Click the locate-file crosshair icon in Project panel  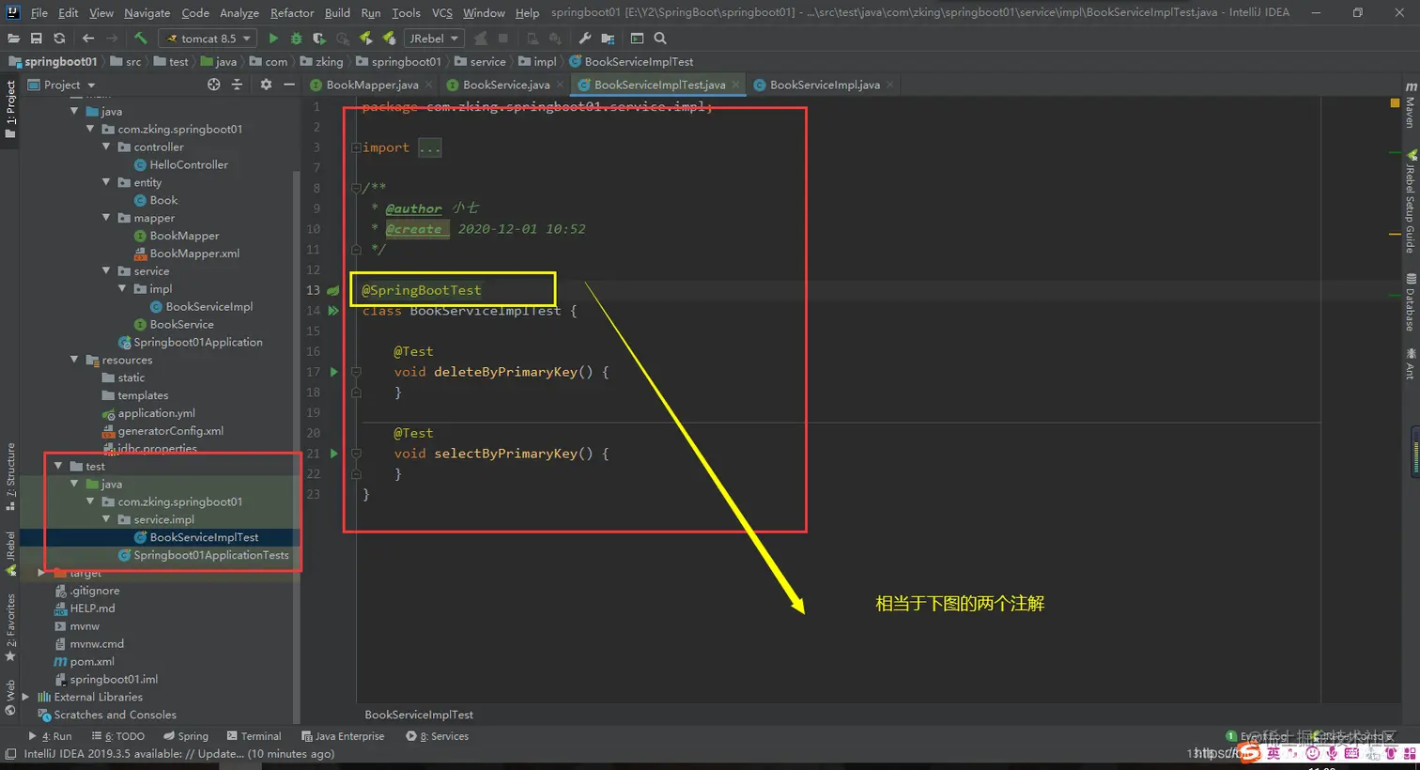point(213,85)
